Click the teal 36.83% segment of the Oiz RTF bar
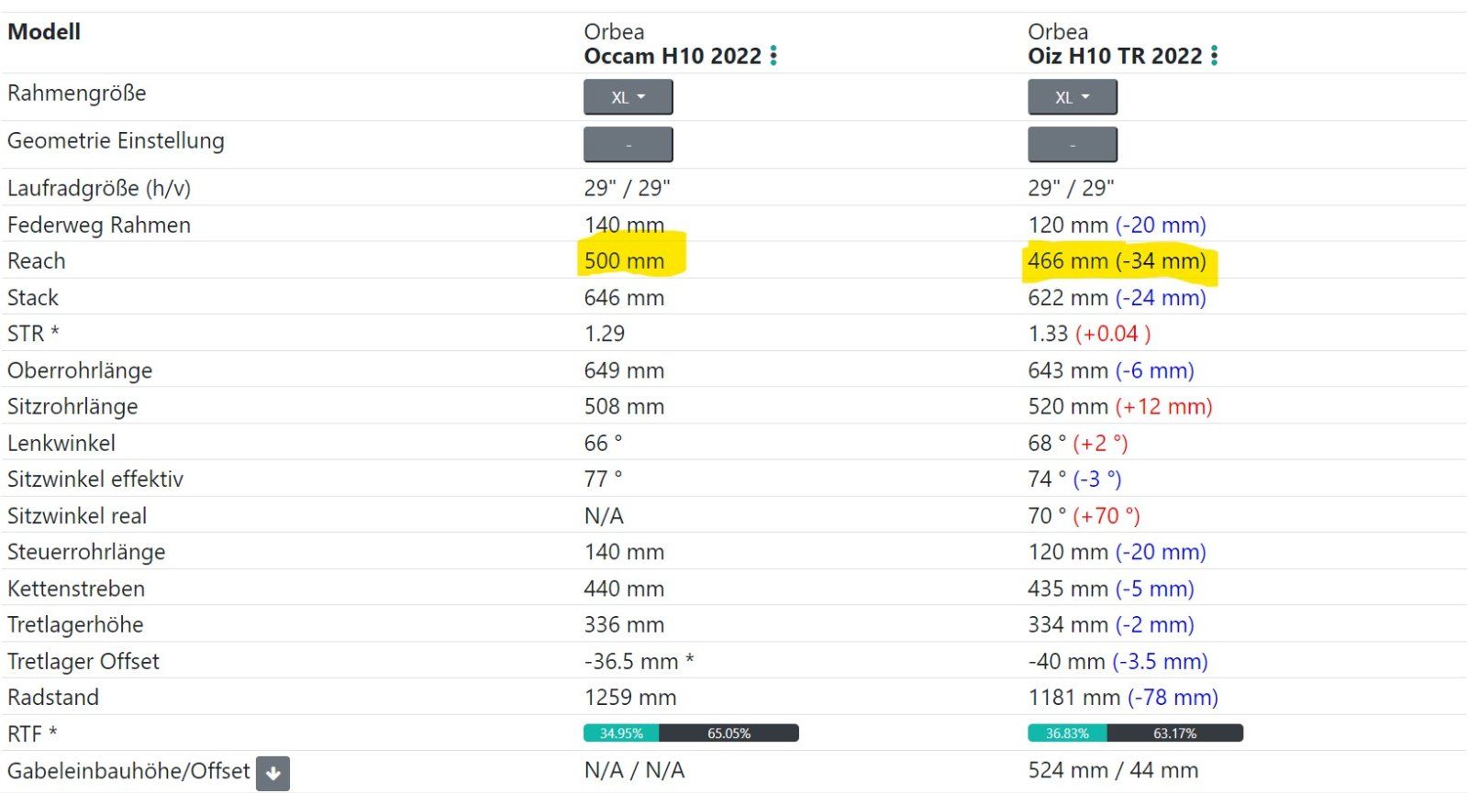This screenshot has height=793, width=1468. tap(1067, 733)
